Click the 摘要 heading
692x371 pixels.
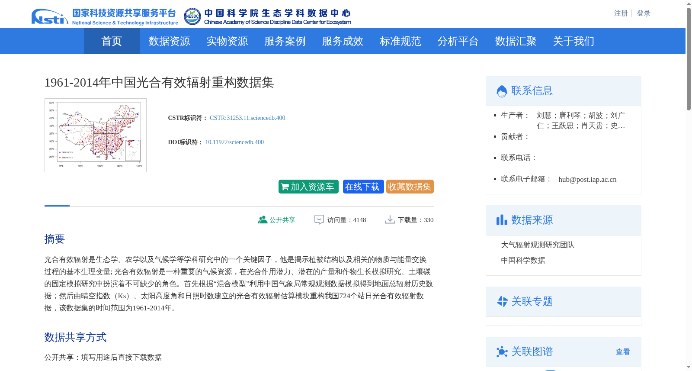point(54,239)
